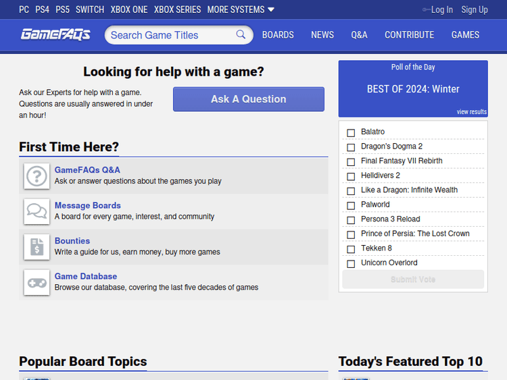
Task: Click the Sign Up link
Action: [x=475, y=9]
